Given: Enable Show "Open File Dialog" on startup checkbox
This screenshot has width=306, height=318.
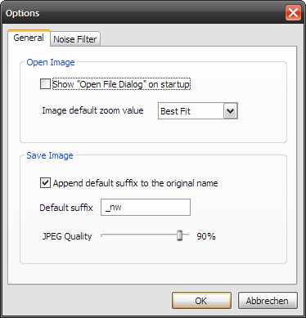Looking at the screenshot, I should point(45,84).
